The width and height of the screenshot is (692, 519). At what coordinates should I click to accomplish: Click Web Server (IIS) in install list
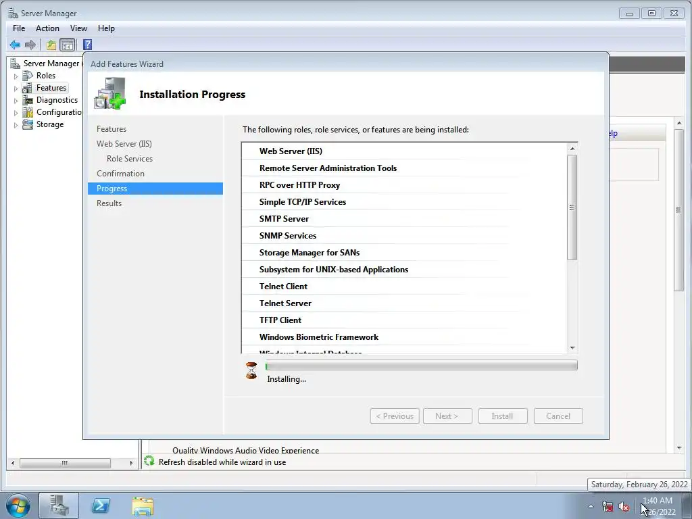pos(291,151)
